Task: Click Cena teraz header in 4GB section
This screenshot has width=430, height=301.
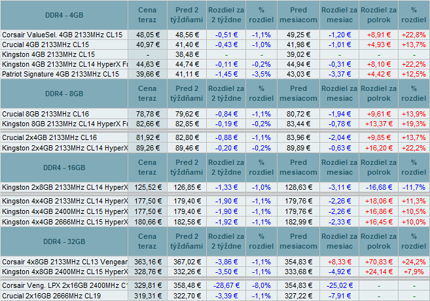Action: click(147, 15)
